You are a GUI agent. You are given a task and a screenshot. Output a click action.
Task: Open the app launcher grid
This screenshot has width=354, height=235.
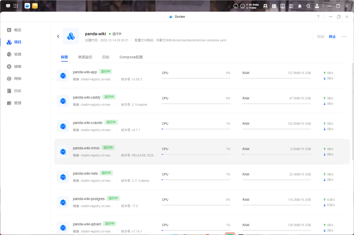[16, 6]
